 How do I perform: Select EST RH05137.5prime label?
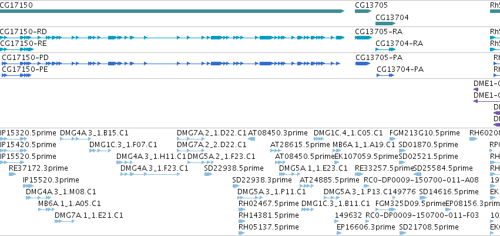coord(269,227)
